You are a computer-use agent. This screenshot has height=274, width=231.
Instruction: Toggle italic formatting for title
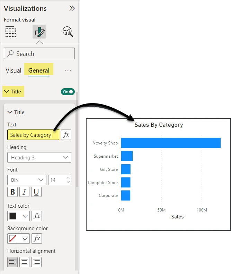click(25, 192)
